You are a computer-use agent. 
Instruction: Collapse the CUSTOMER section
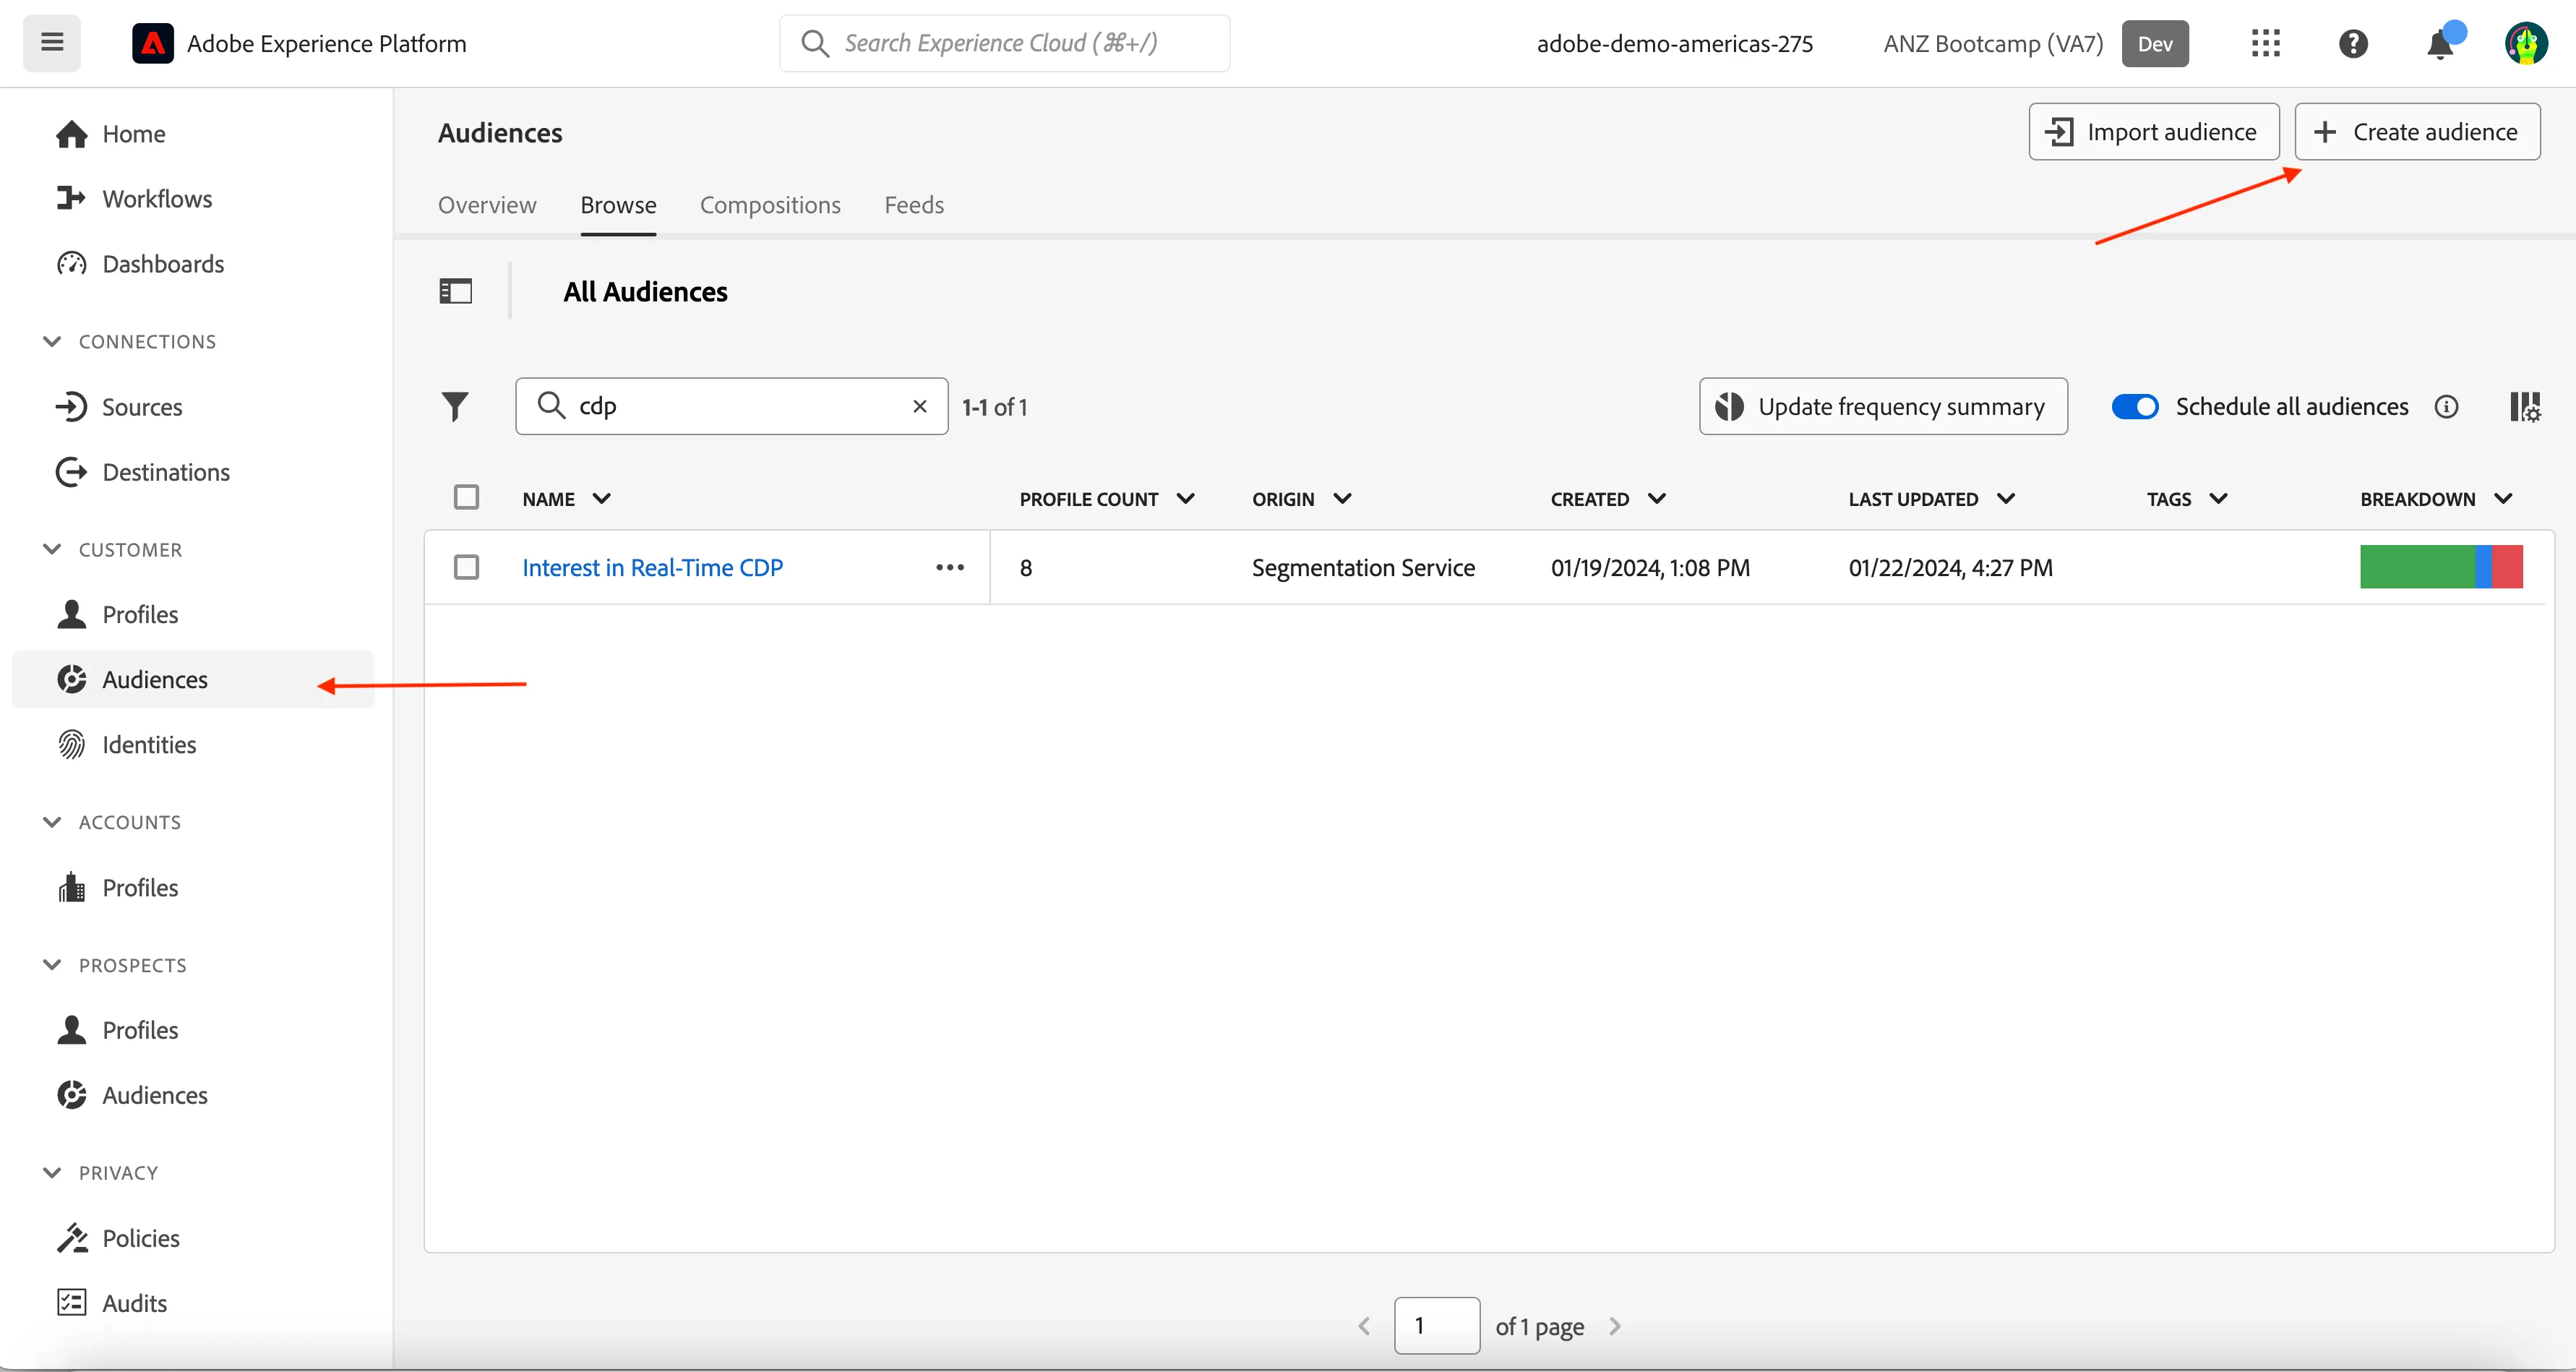pyautogui.click(x=52, y=549)
